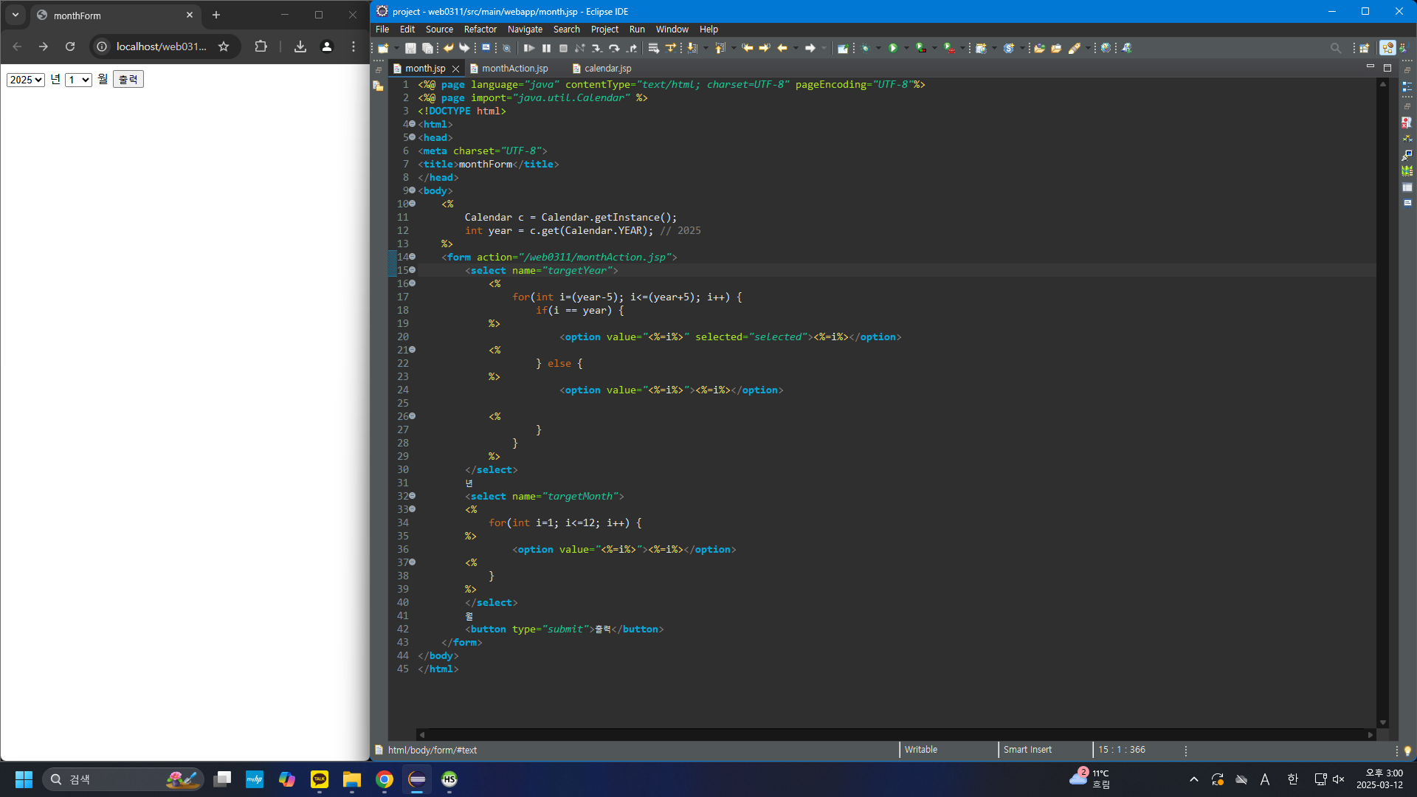Click the Run green play icon
The height and width of the screenshot is (797, 1417).
pyautogui.click(x=893, y=48)
